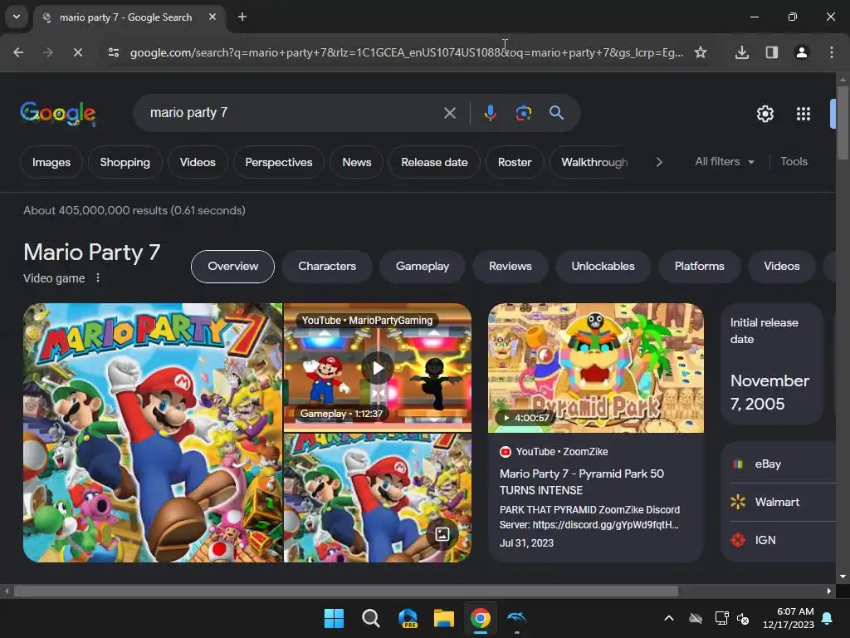Open the Initial release date card

coord(772,364)
